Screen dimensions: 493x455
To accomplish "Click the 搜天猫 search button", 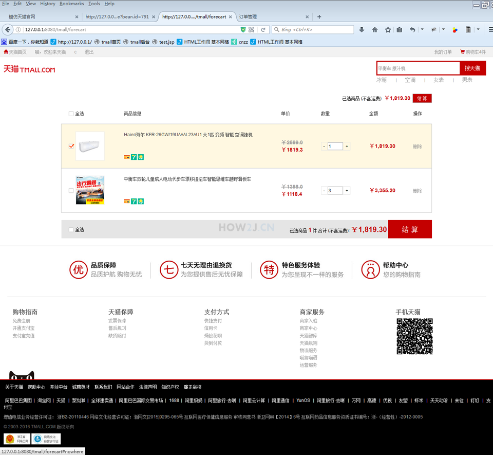I will (472, 68).
